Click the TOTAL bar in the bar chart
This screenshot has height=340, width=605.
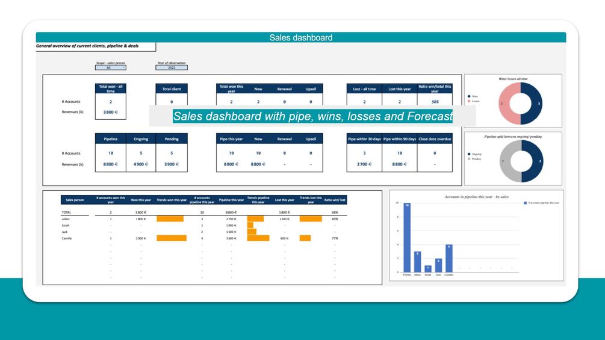point(407,238)
